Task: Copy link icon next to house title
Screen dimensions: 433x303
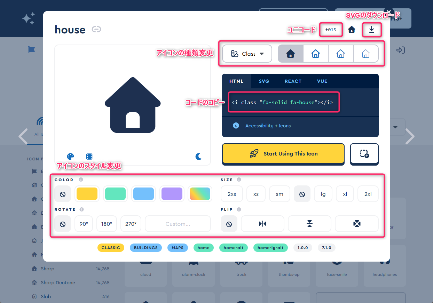Action: 96,30
